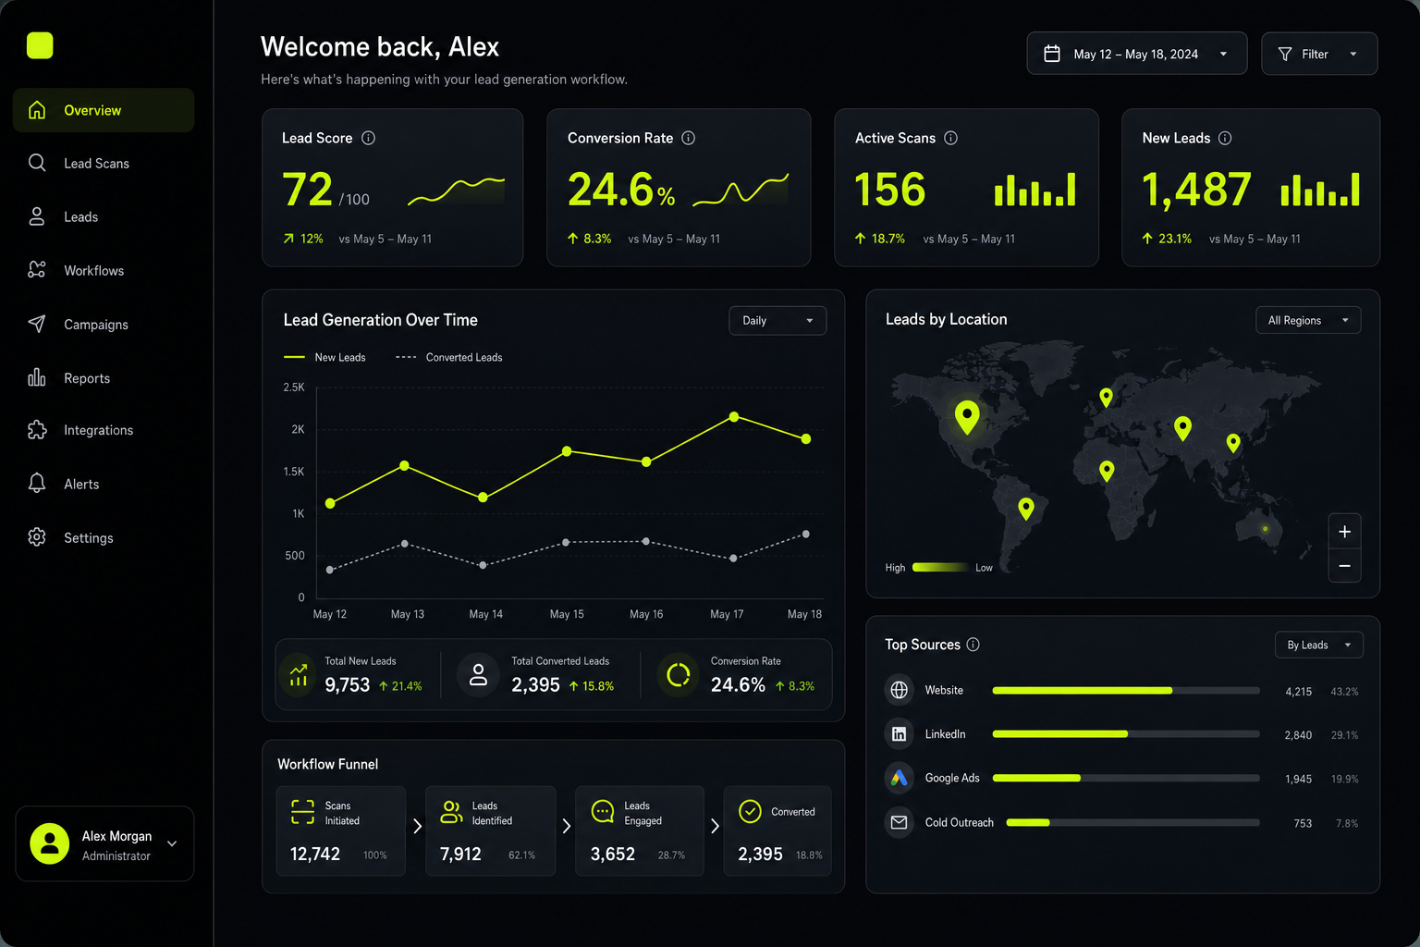Expand the By Leads sorting dropdown
Viewport: 1420px width, 947px height.
[x=1319, y=645]
